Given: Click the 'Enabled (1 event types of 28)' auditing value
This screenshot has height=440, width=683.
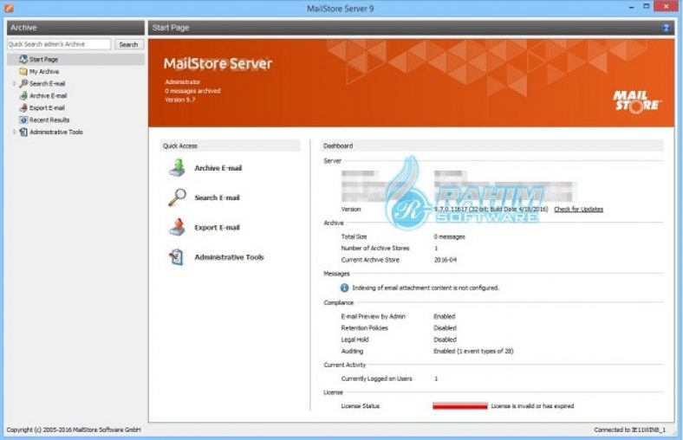Looking at the screenshot, I should (473, 351).
